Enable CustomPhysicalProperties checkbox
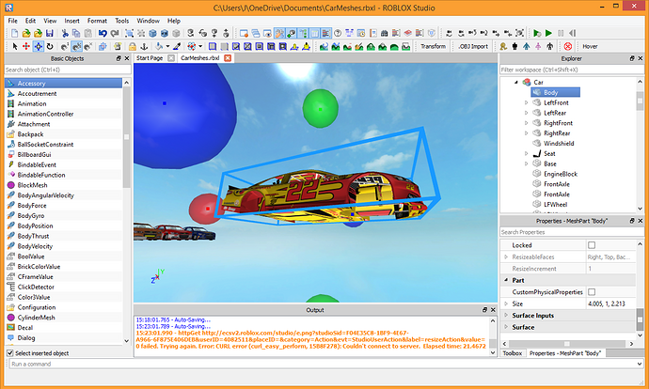This screenshot has width=649, height=389. pyautogui.click(x=592, y=292)
